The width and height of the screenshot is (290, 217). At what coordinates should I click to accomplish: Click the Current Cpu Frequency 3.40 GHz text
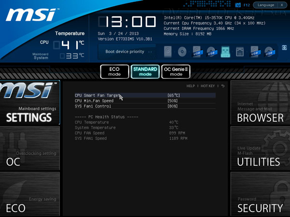pyautogui.click(x=215, y=23)
